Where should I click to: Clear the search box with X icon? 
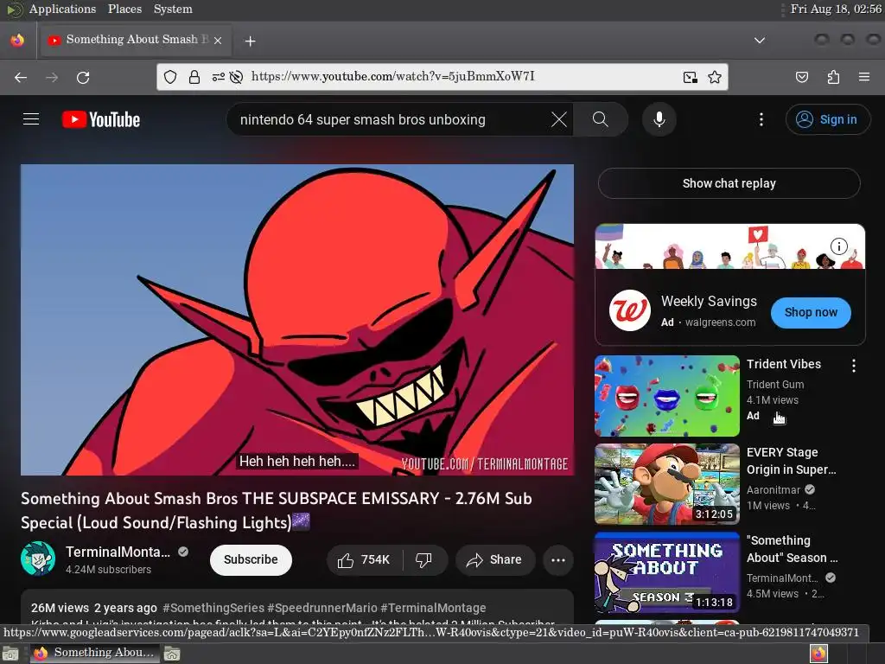click(559, 119)
